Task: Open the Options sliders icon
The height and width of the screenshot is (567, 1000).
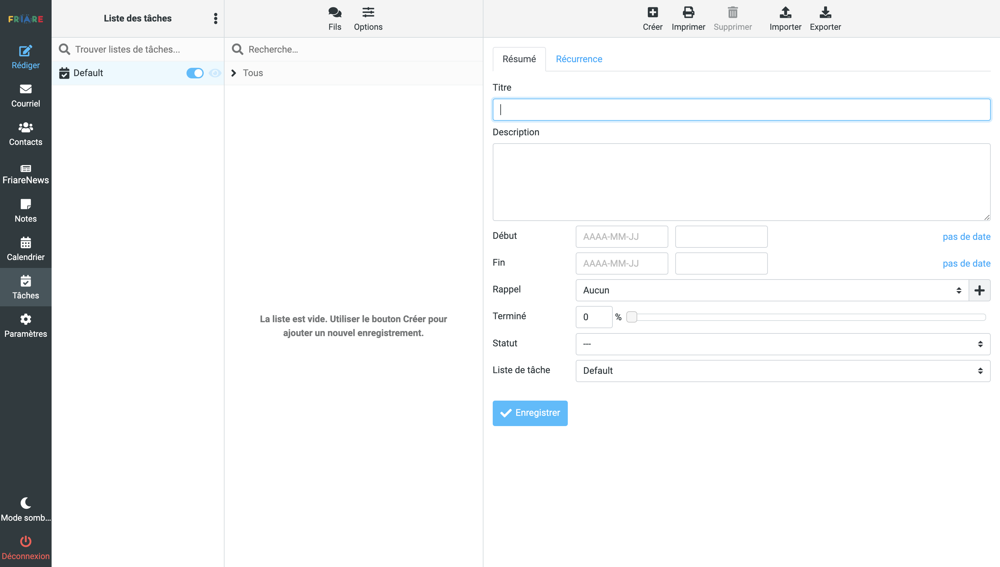Action: point(368,13)
